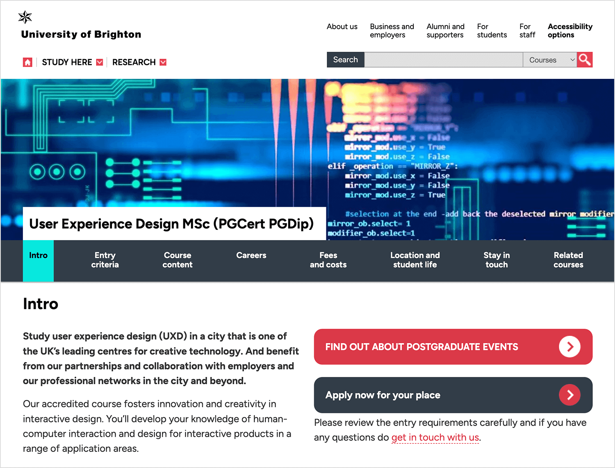This screenshot has height=468, width=615.
Task: Open the Courses search scope dropdown
Action: coord(550,60)
